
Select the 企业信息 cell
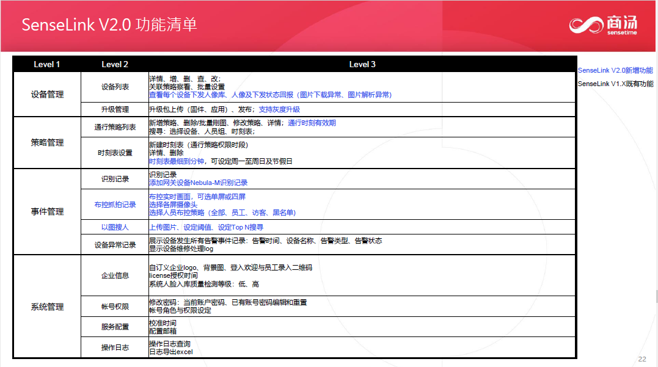[115, 275]
